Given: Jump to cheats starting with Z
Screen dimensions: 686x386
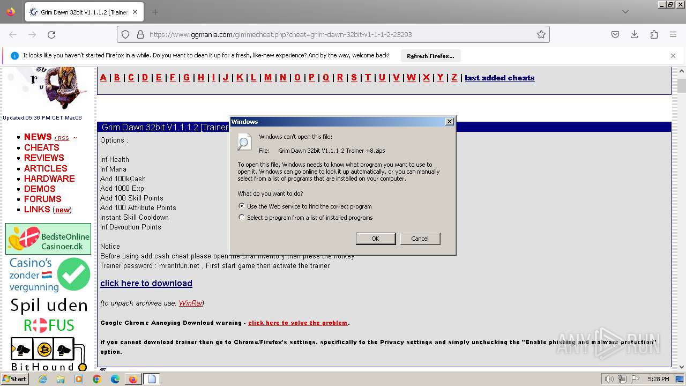Looking at the screenshot, I should point(454,78).
